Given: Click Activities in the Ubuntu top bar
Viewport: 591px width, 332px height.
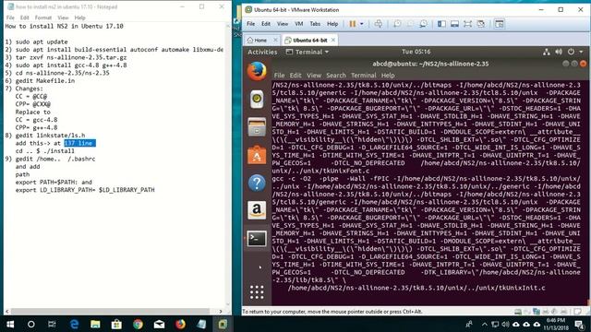Looking at the screenshot, I should [x=262, y=52].
